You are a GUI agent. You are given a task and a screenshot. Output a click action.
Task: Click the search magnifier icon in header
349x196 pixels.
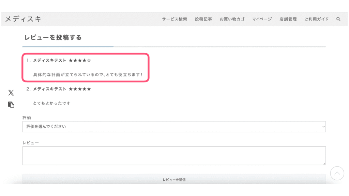(338, 19)
